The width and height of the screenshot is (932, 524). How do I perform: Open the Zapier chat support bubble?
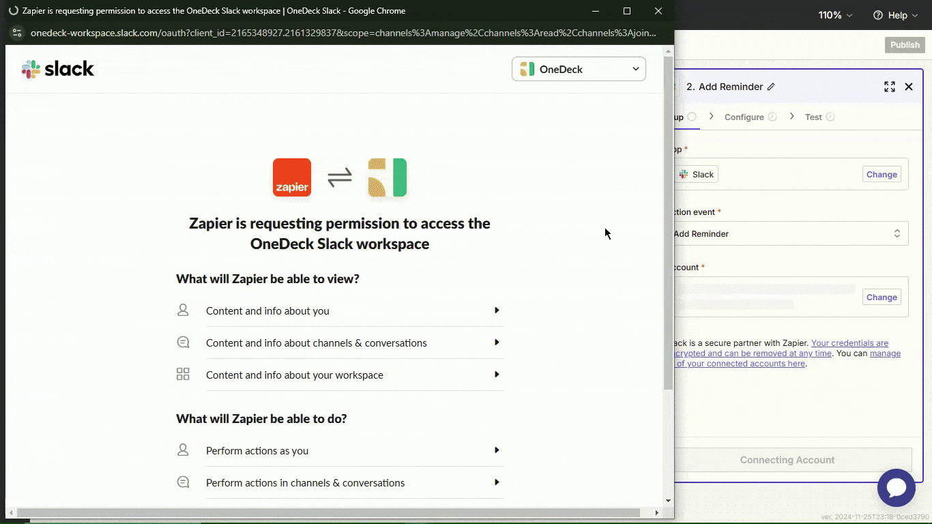897,488
